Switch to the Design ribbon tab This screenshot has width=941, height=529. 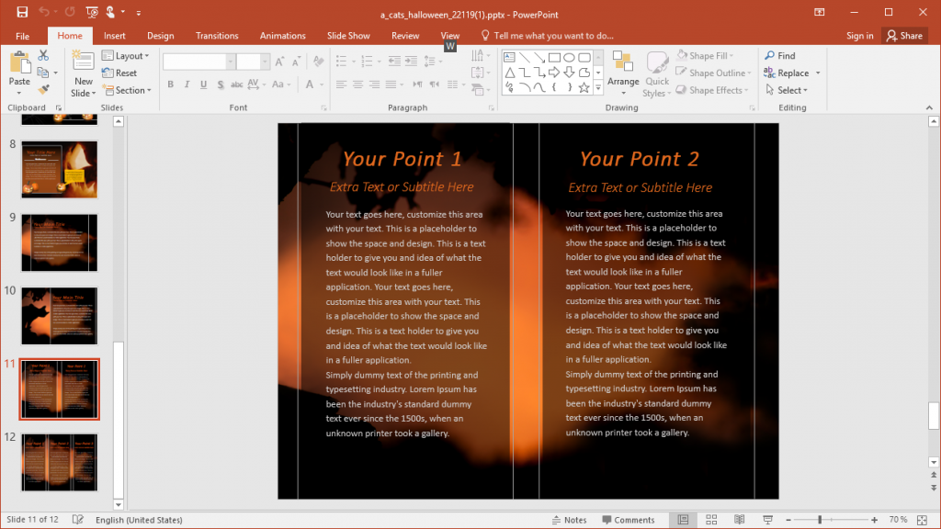coord(160,35)
